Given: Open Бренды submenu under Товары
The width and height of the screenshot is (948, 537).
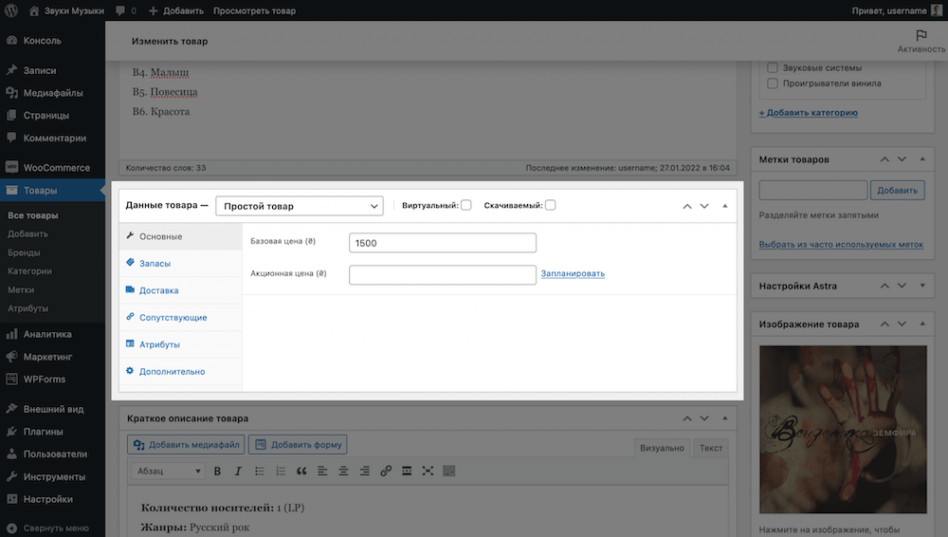Looking at the screenshot, I should point(25,252).
